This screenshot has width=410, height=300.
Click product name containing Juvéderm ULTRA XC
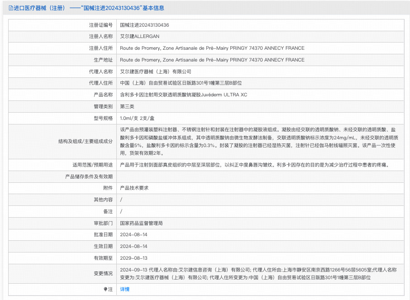[183, 95]
